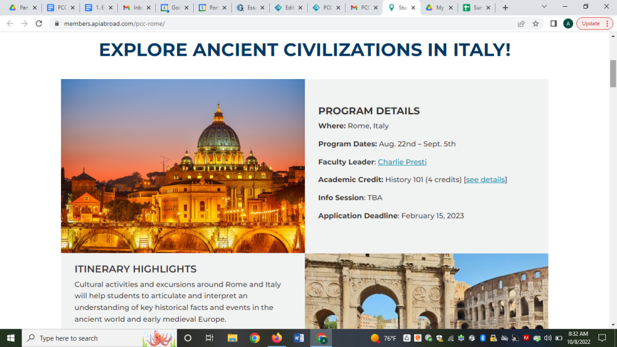This screenshot has height=347, width=617.
Task: Click the 'see details' academic credit link
Action: tap(485, 180)
